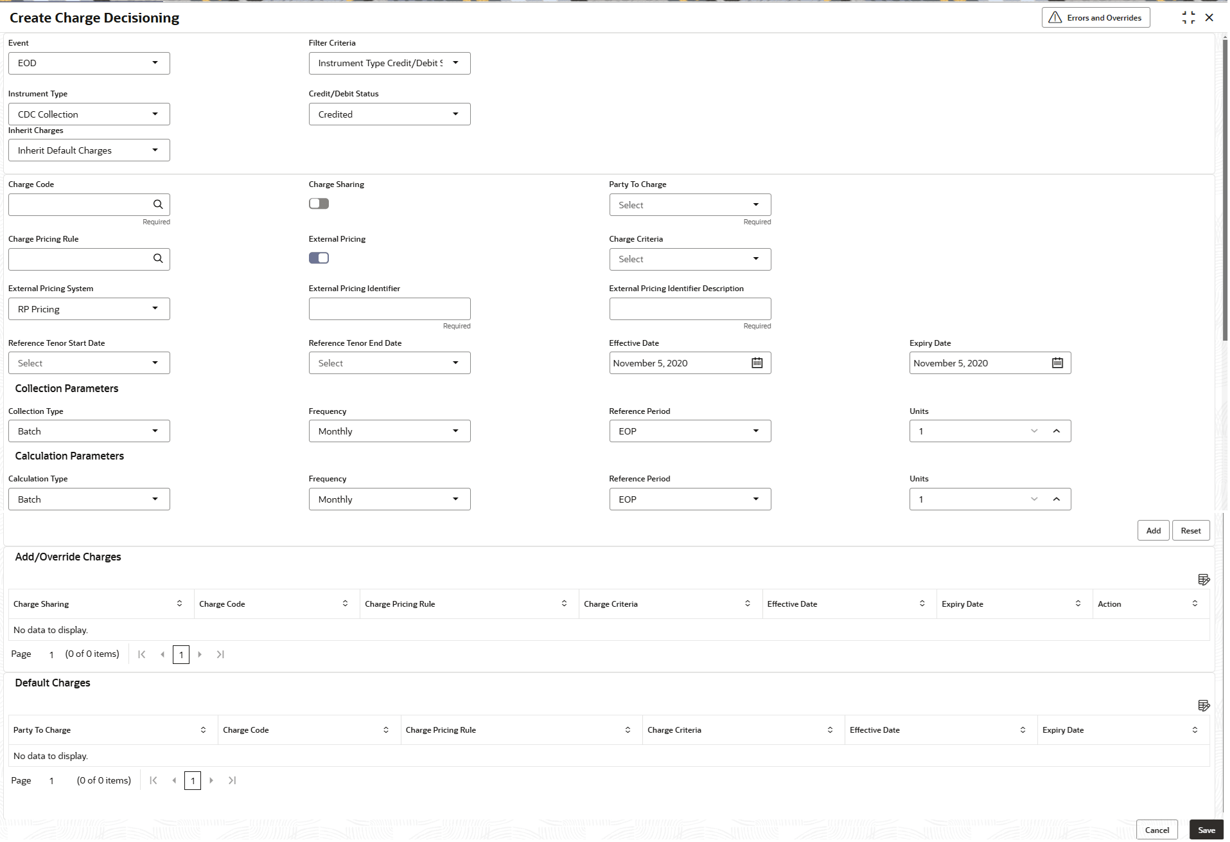Click Default Charges table settings icon

[1204, 705]
